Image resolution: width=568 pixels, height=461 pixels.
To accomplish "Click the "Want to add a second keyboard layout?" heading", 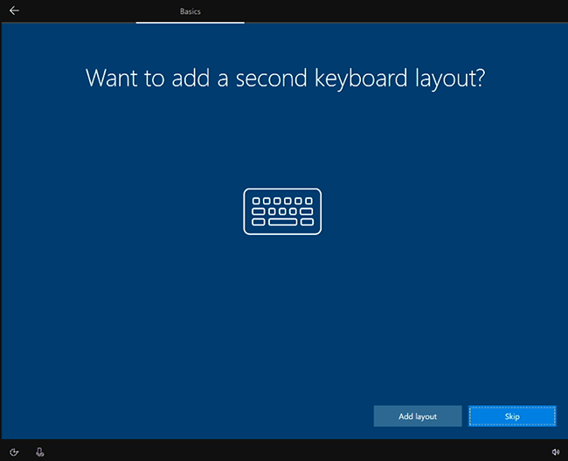I will (285, 79).
